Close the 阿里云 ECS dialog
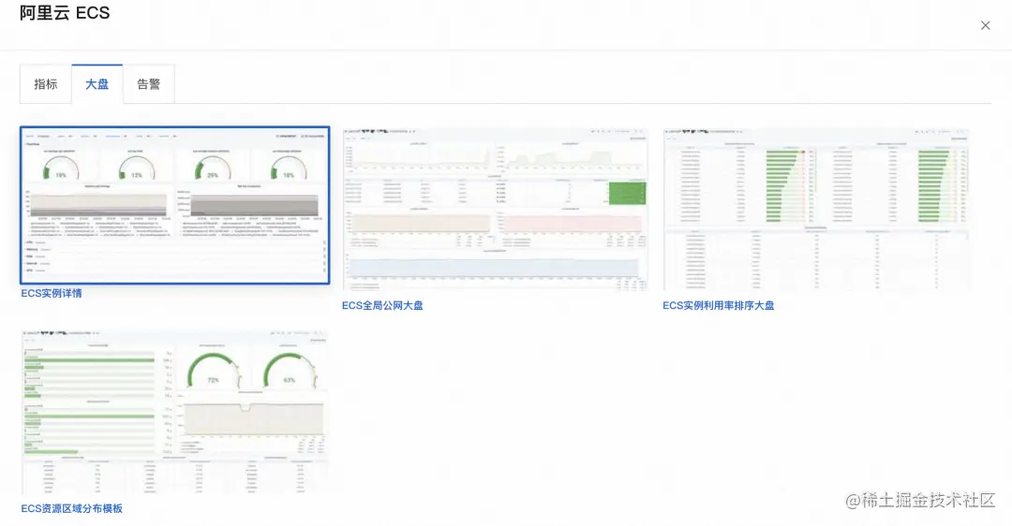 coord(985,26)
